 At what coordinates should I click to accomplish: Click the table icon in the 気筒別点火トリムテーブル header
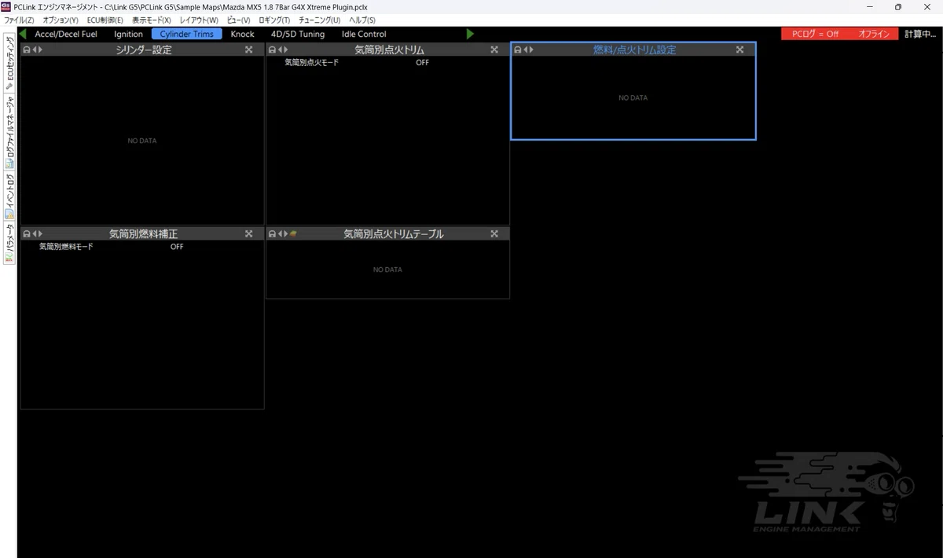tap(293, 233)
